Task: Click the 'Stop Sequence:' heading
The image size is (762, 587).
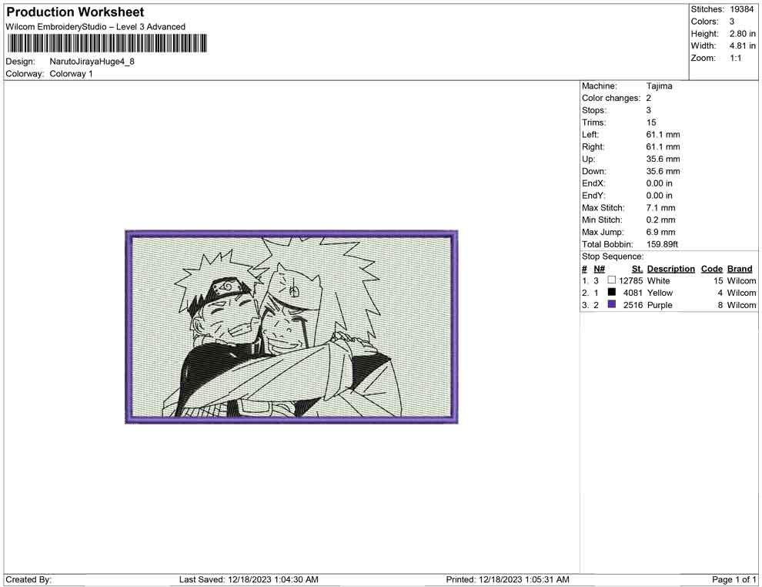Action: pyautogui.click(x=613, y=257)
